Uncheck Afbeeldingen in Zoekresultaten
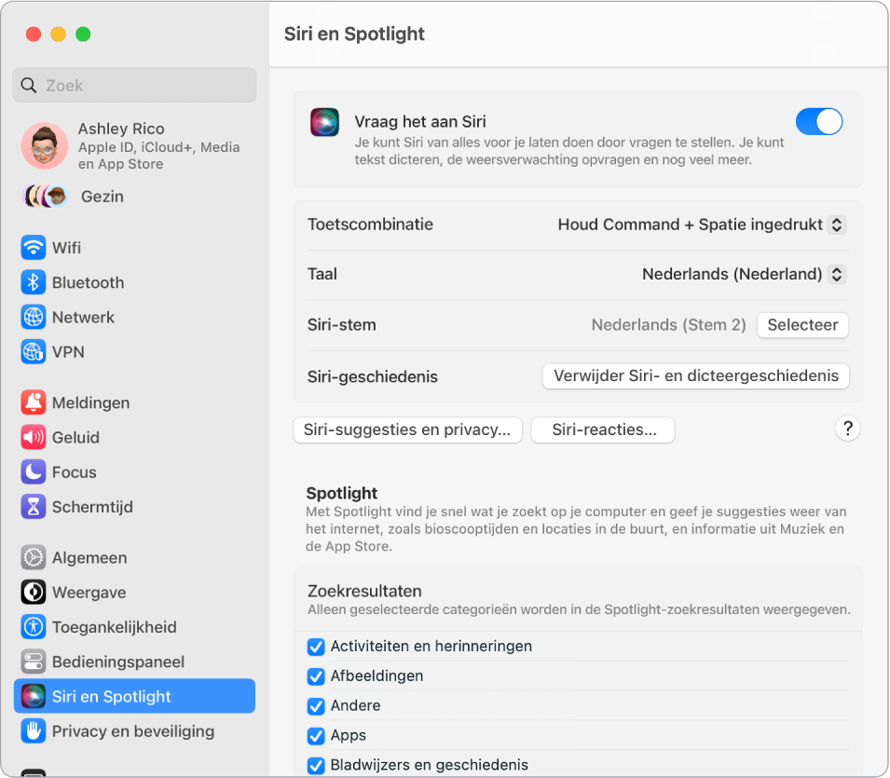This screenshot has width=890, height=778. pos(316,676)
